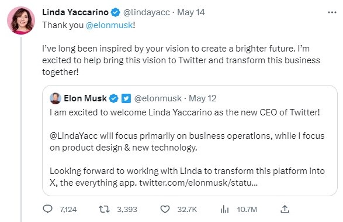Open the May 12 quoted tweet timestamp

(x=203, y=98)
